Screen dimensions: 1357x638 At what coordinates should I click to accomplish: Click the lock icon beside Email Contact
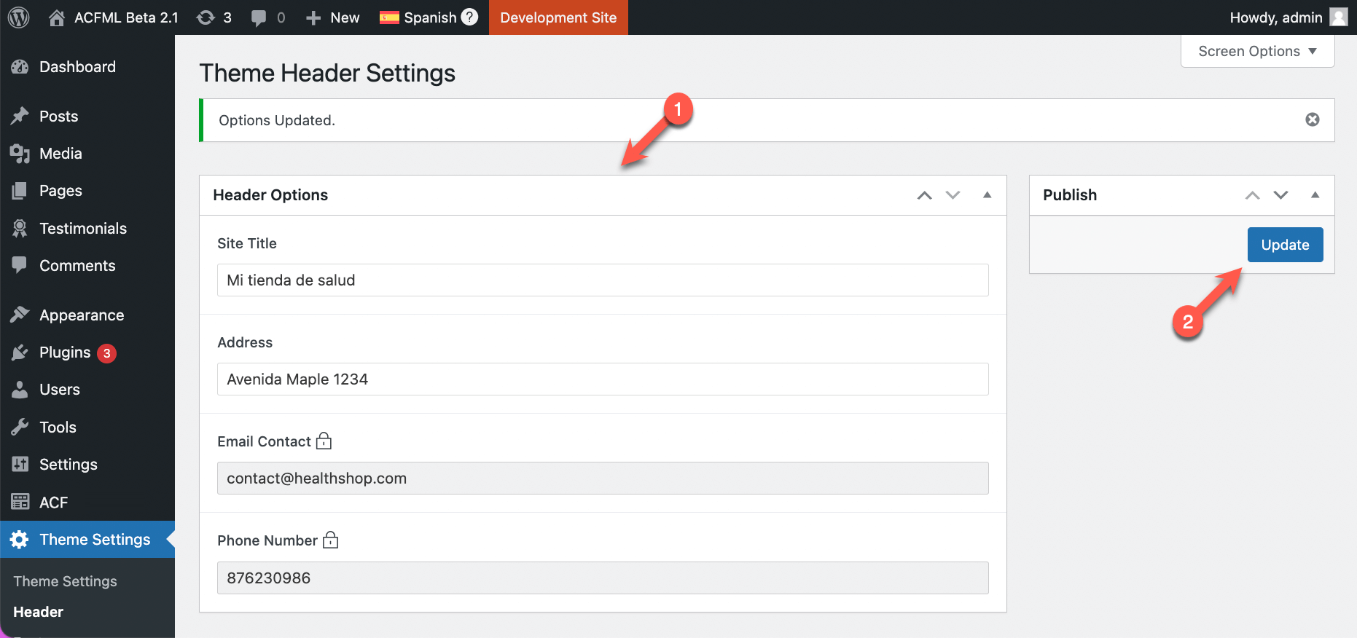click(324, 441)
